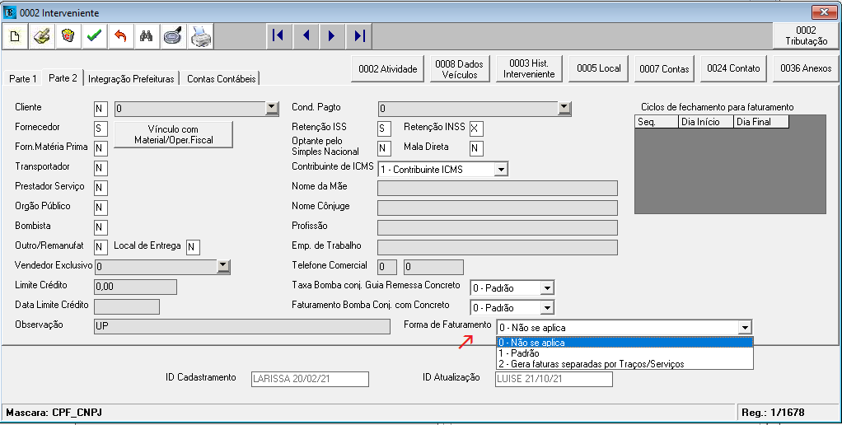Switch to Contas Contábeis tab
Screen dimensions: 842x425
pos(220,79)
